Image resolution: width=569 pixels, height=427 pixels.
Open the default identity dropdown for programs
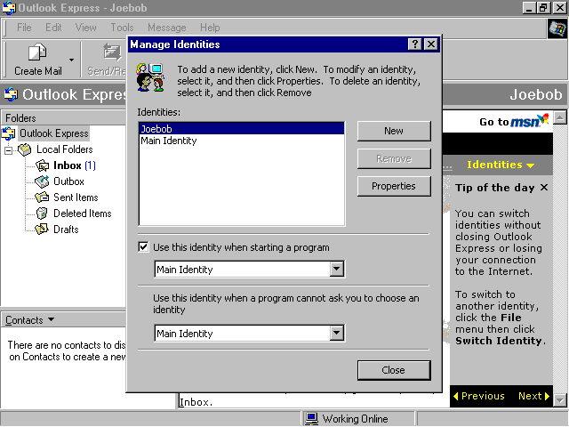[336, 333]
